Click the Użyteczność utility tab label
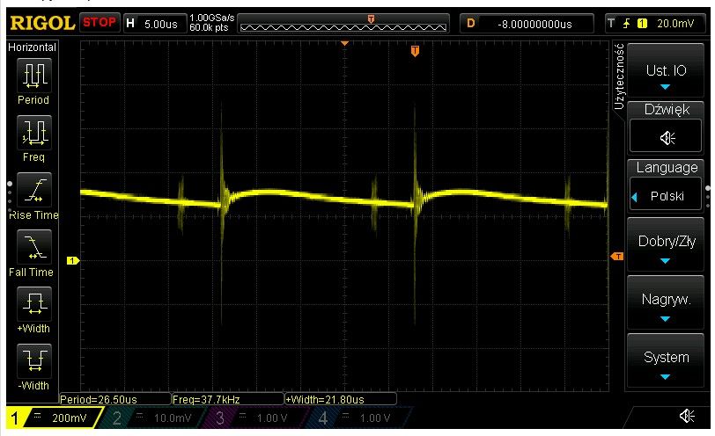 click(619, 76)
